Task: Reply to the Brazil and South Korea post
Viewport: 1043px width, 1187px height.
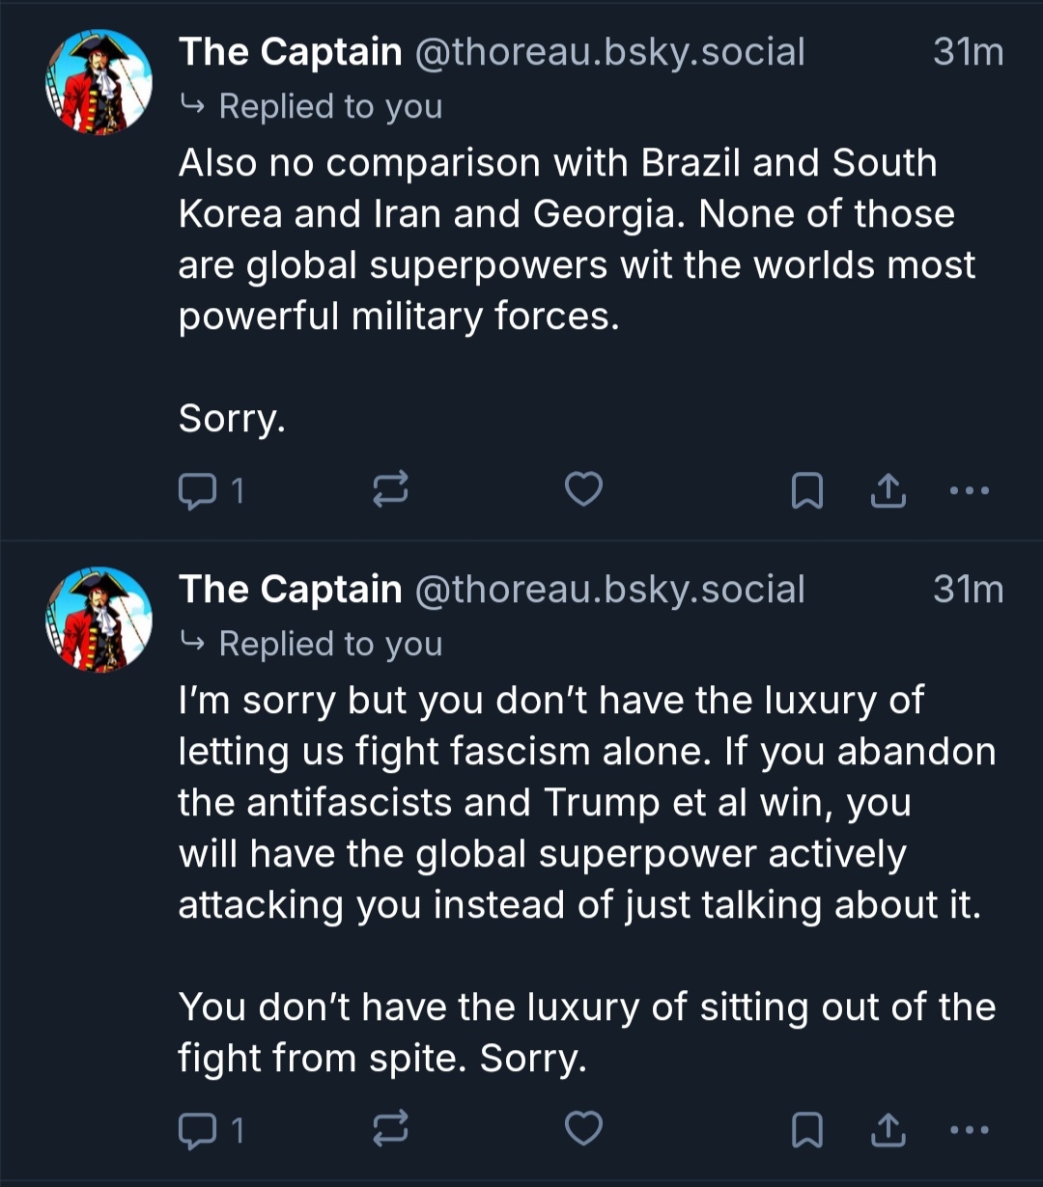Action: (x=198, y=491)
